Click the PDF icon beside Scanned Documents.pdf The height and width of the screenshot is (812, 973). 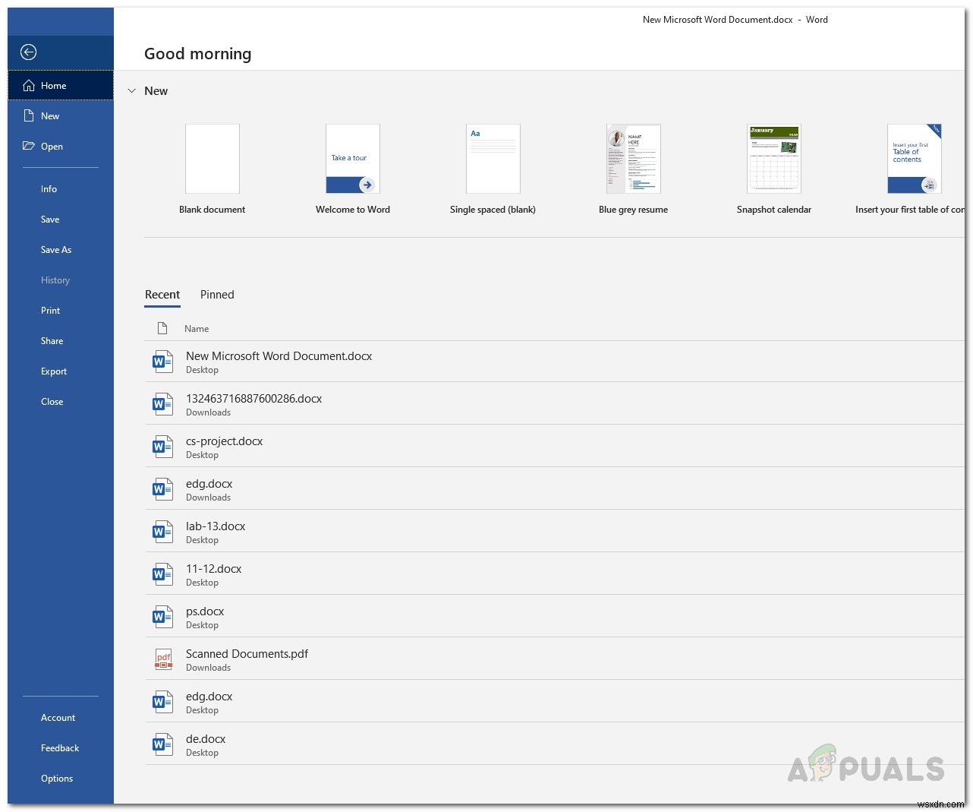(163, 659)
